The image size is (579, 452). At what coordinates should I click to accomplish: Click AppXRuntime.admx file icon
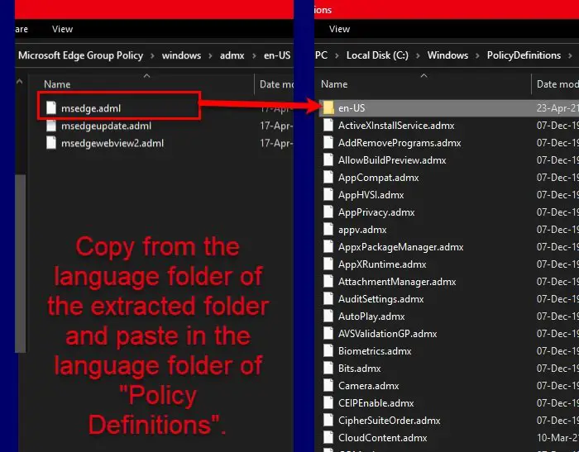pos(328,264)
